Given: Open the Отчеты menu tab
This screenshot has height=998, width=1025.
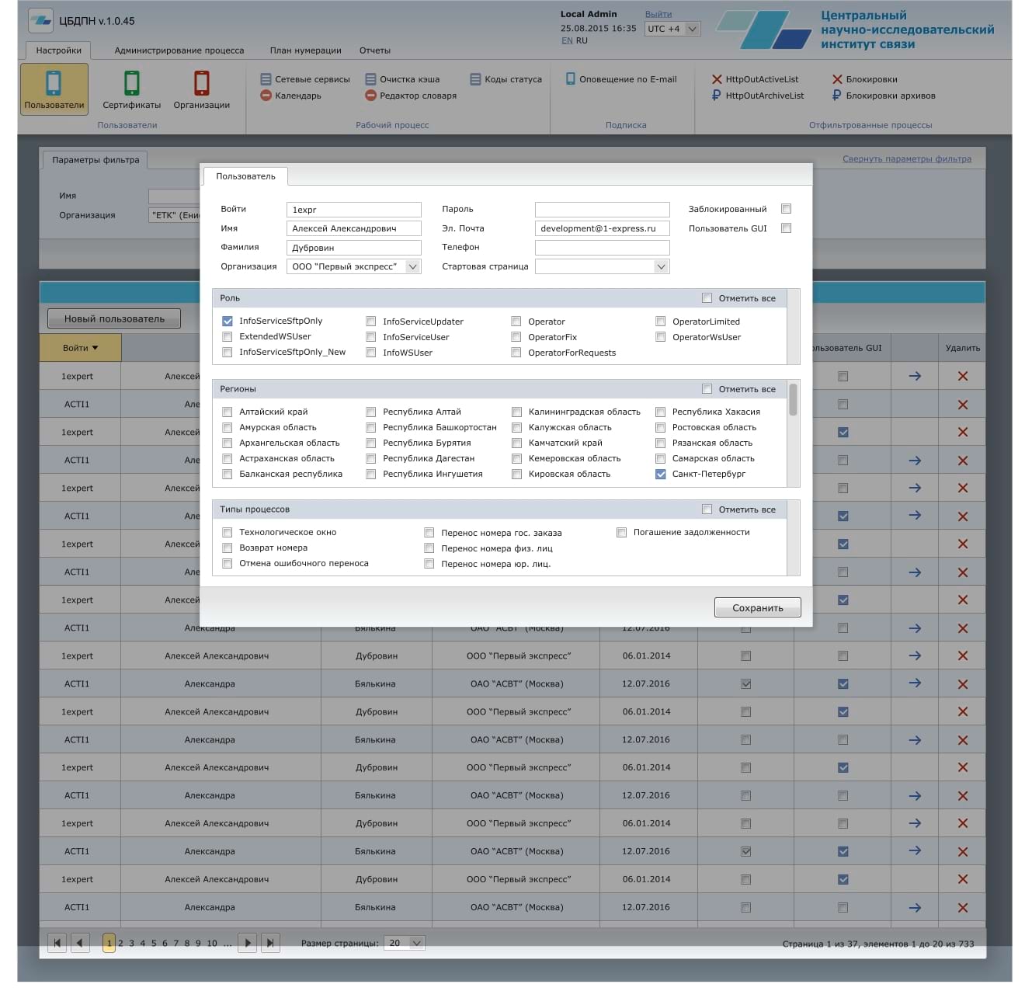Looking at the screenshot, I should click(374, 50).
